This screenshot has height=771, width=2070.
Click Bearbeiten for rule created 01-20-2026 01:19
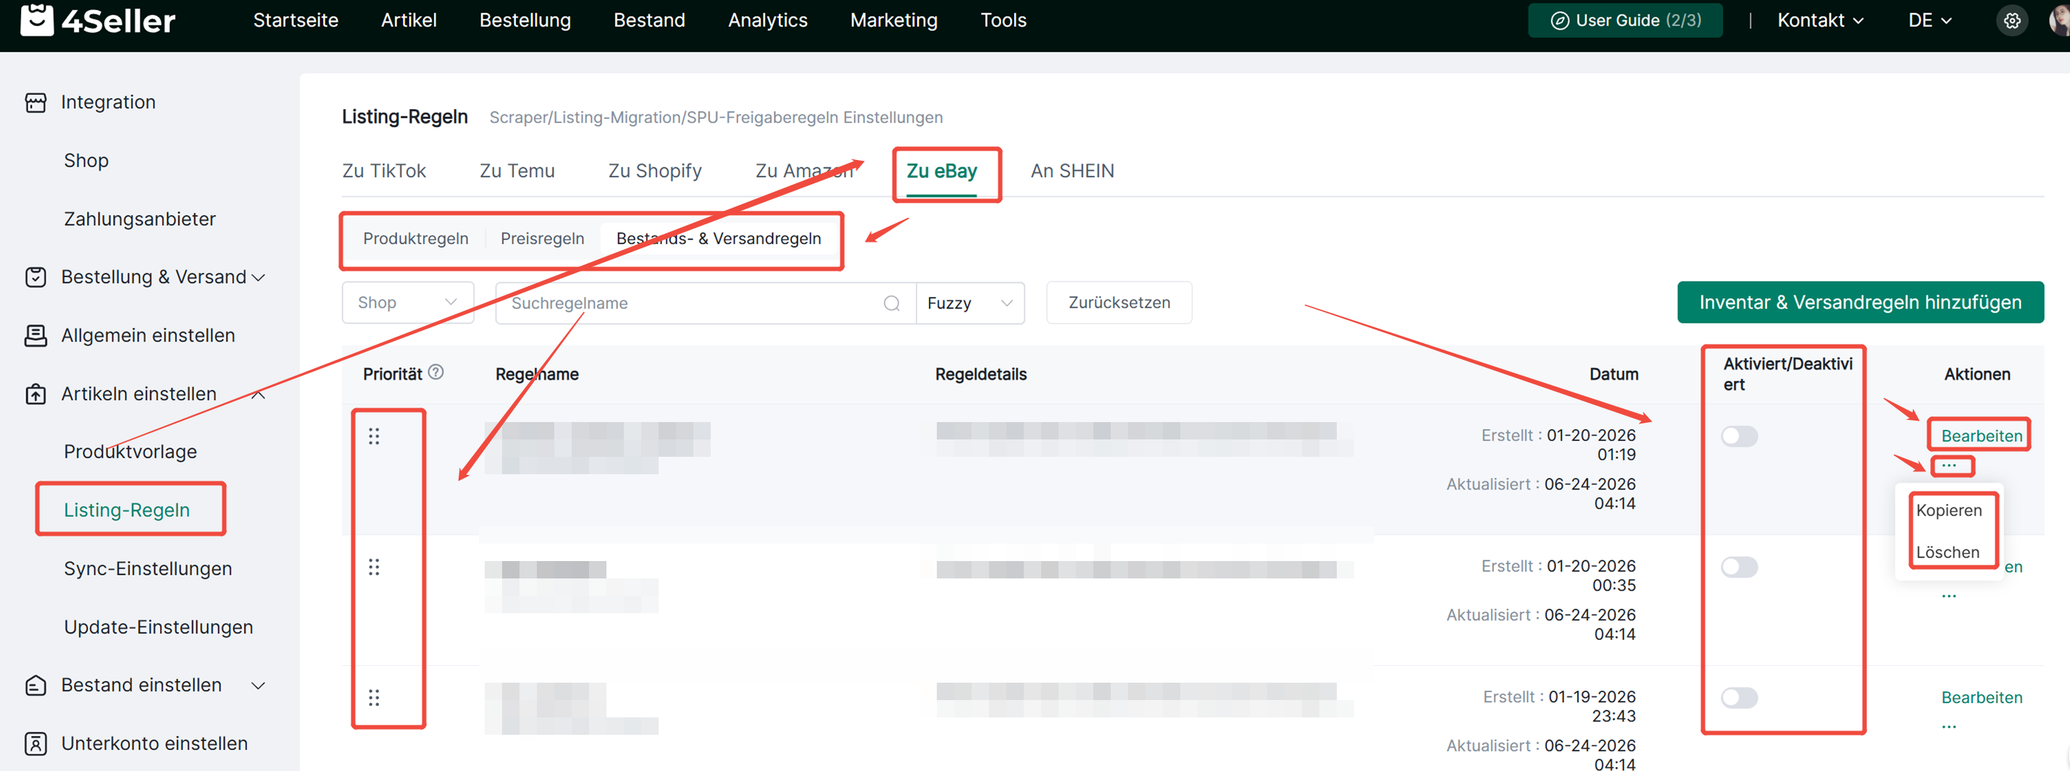point(1981,436)
